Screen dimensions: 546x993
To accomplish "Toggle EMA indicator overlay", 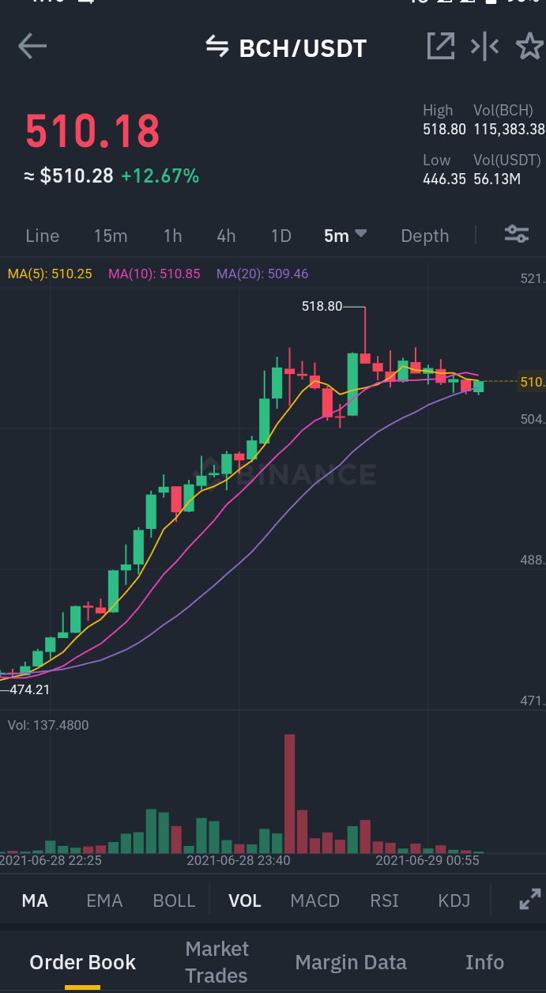I will point(104,900).
